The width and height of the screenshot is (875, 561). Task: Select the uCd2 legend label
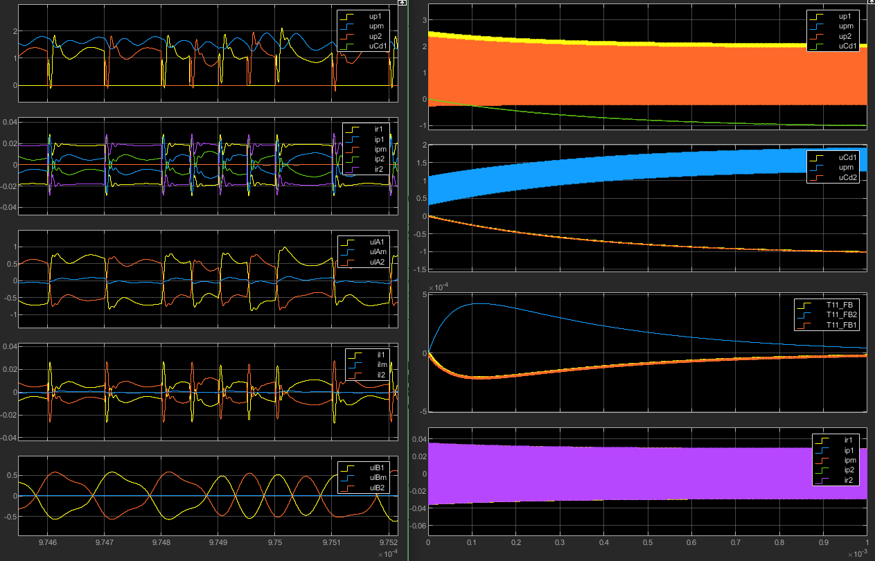click(x=849, y=178)
